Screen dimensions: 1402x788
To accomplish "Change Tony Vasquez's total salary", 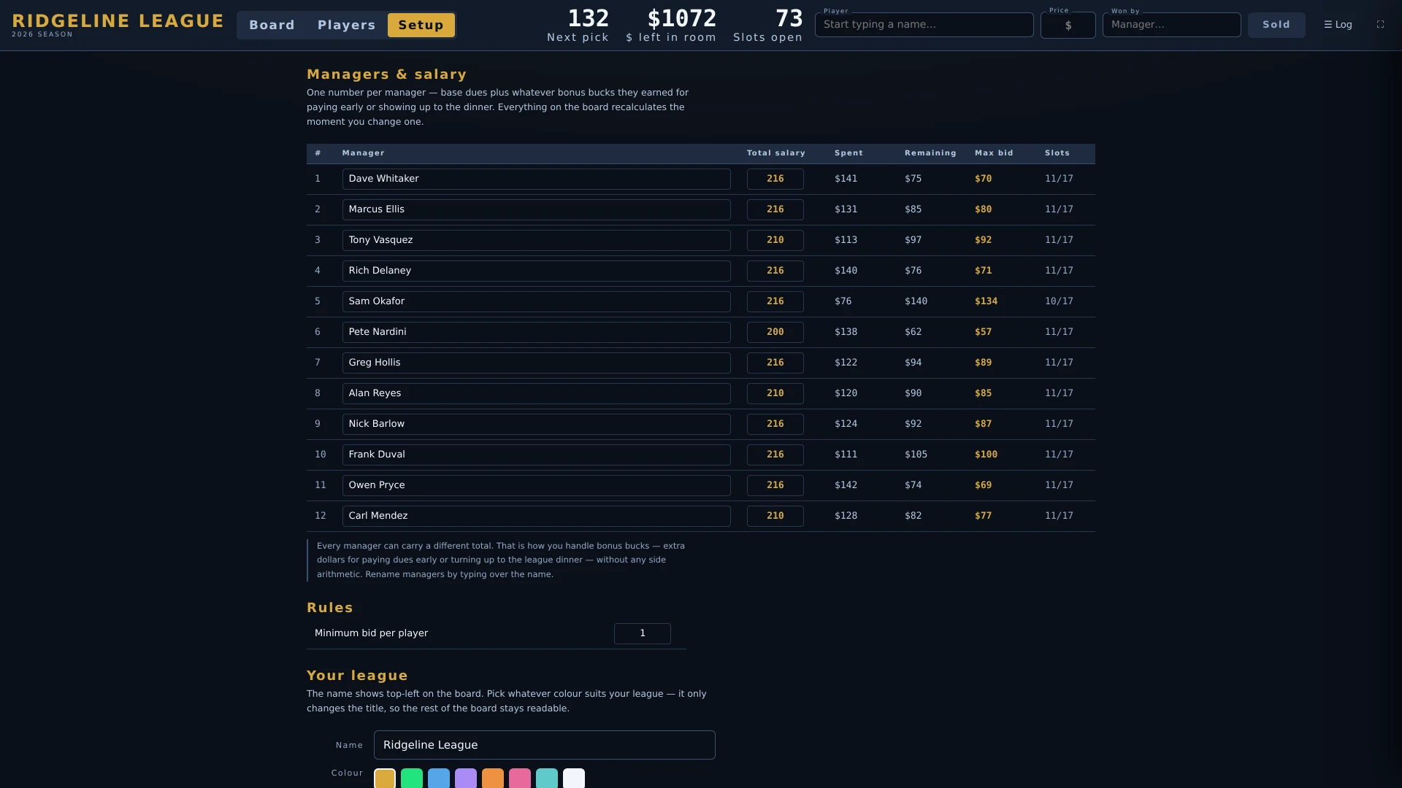I will coord(775,240).
